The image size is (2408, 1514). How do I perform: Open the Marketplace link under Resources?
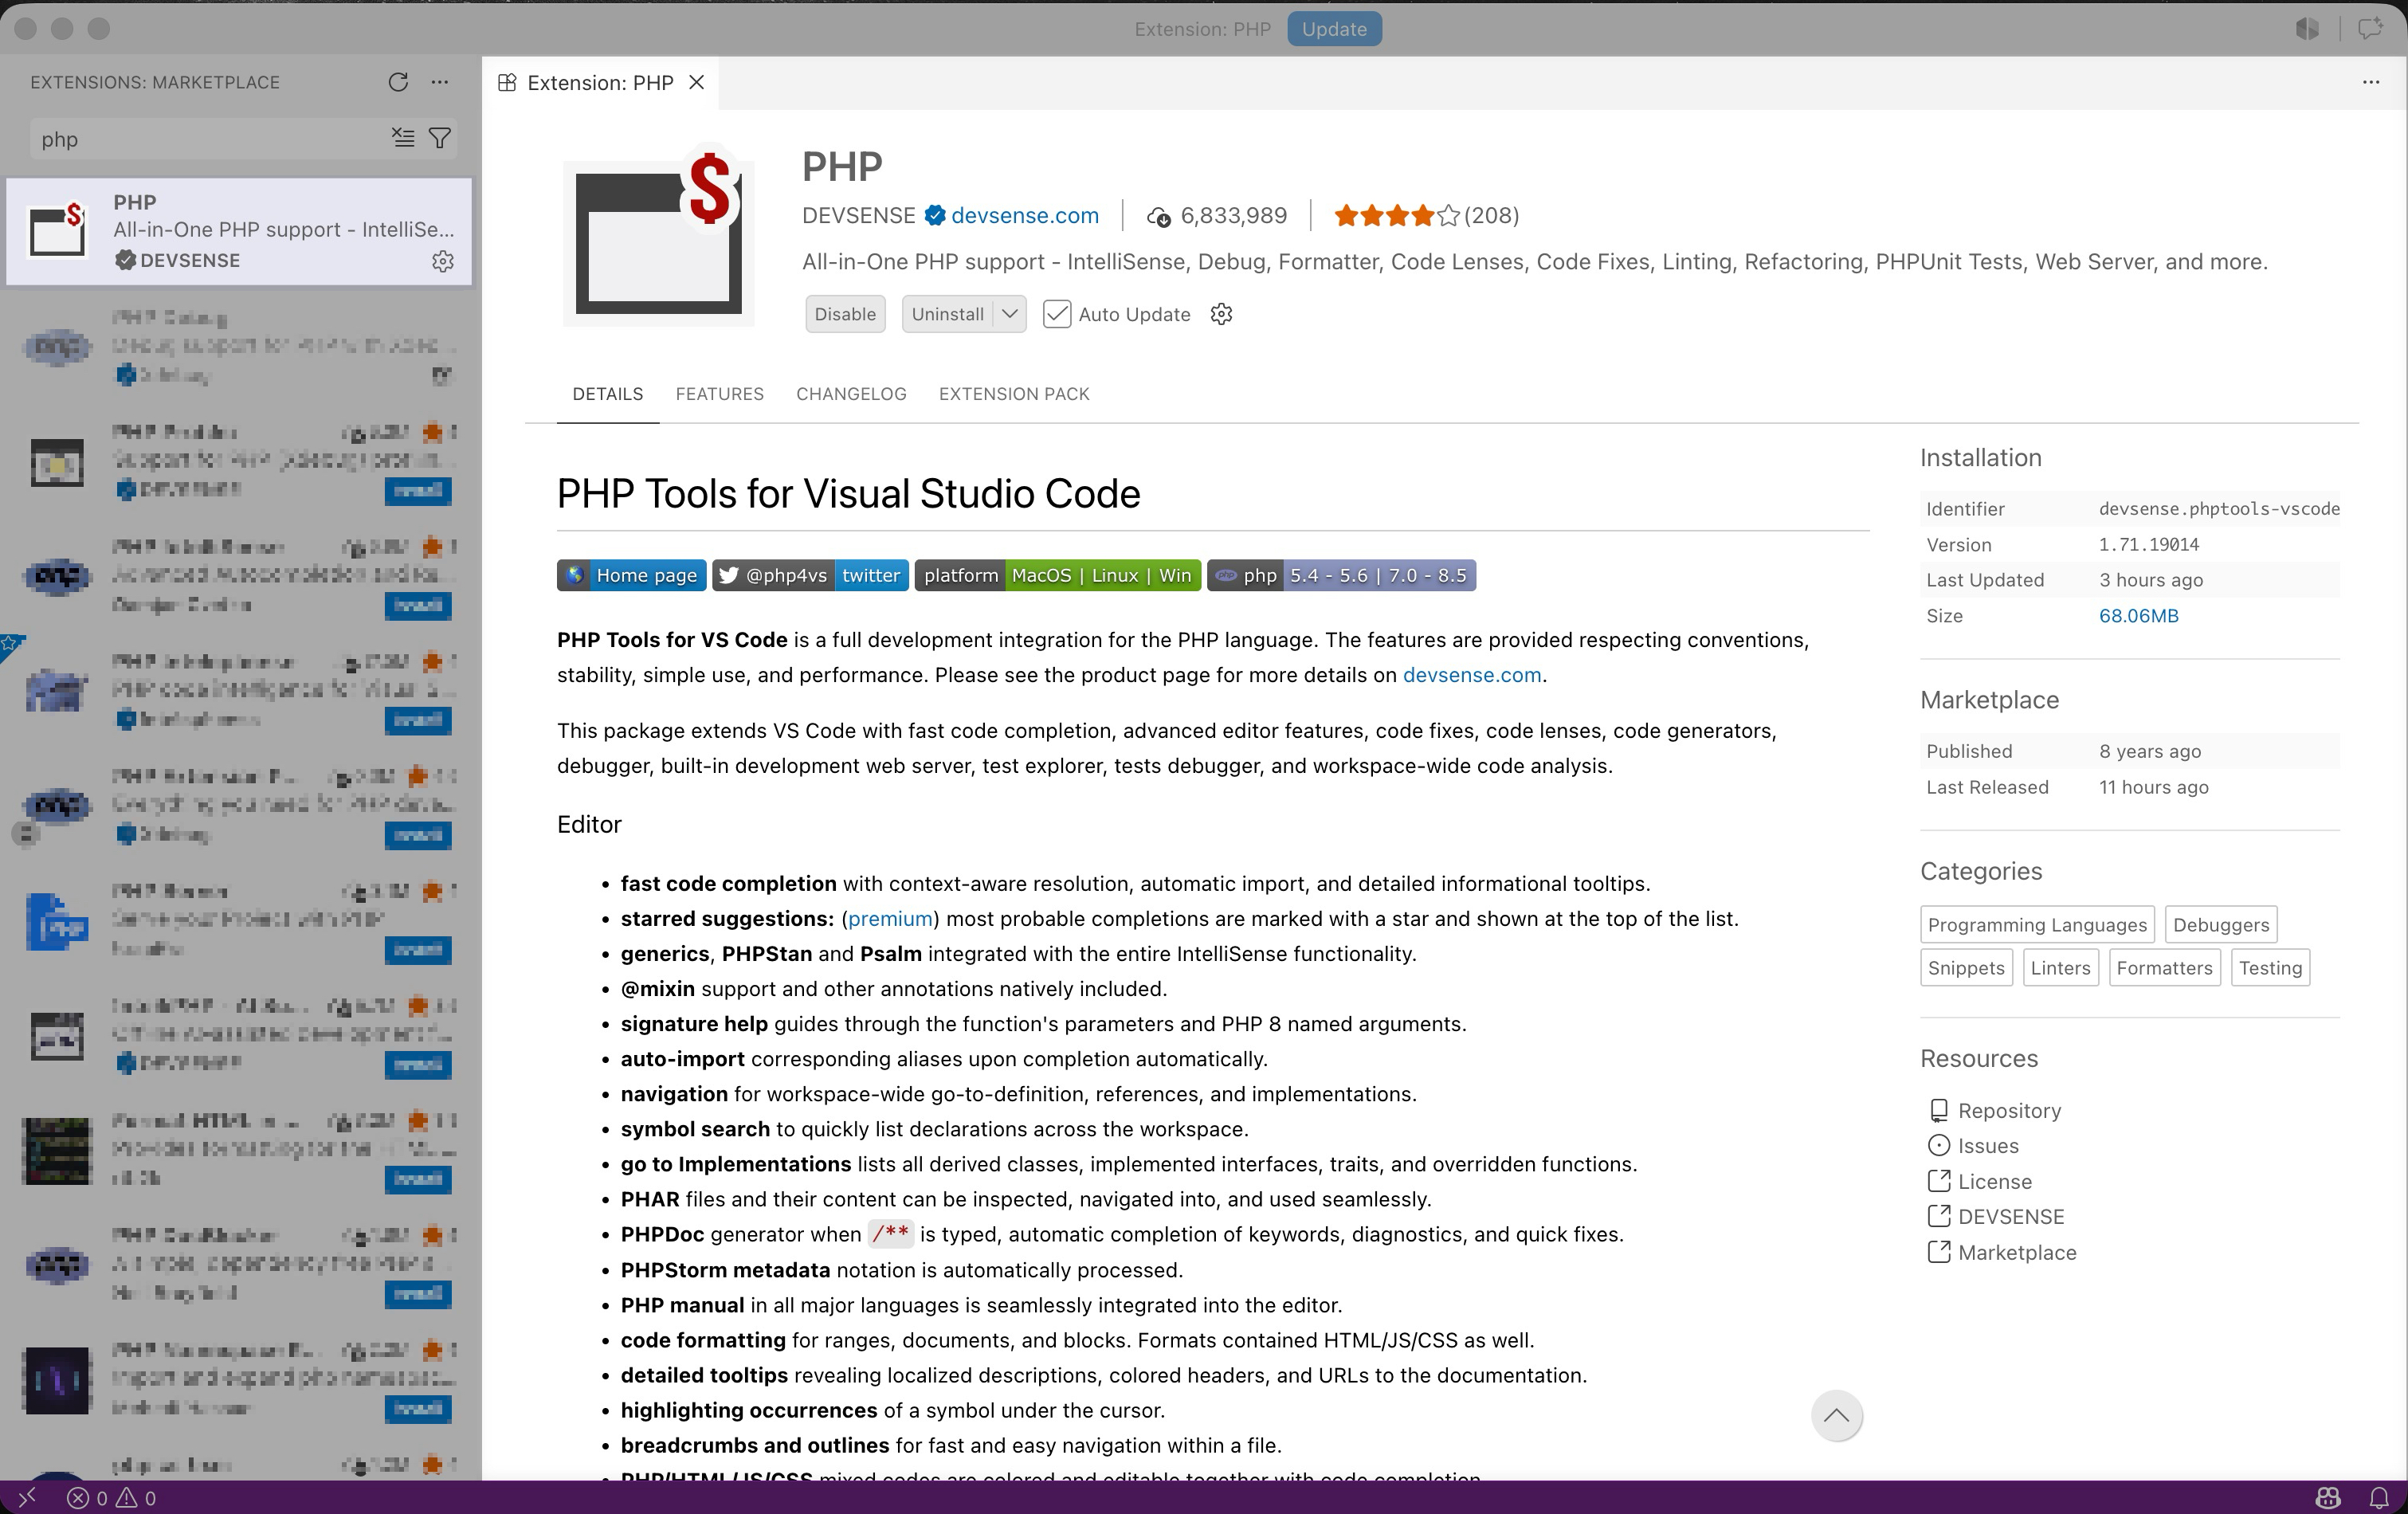point(2002,1253)
